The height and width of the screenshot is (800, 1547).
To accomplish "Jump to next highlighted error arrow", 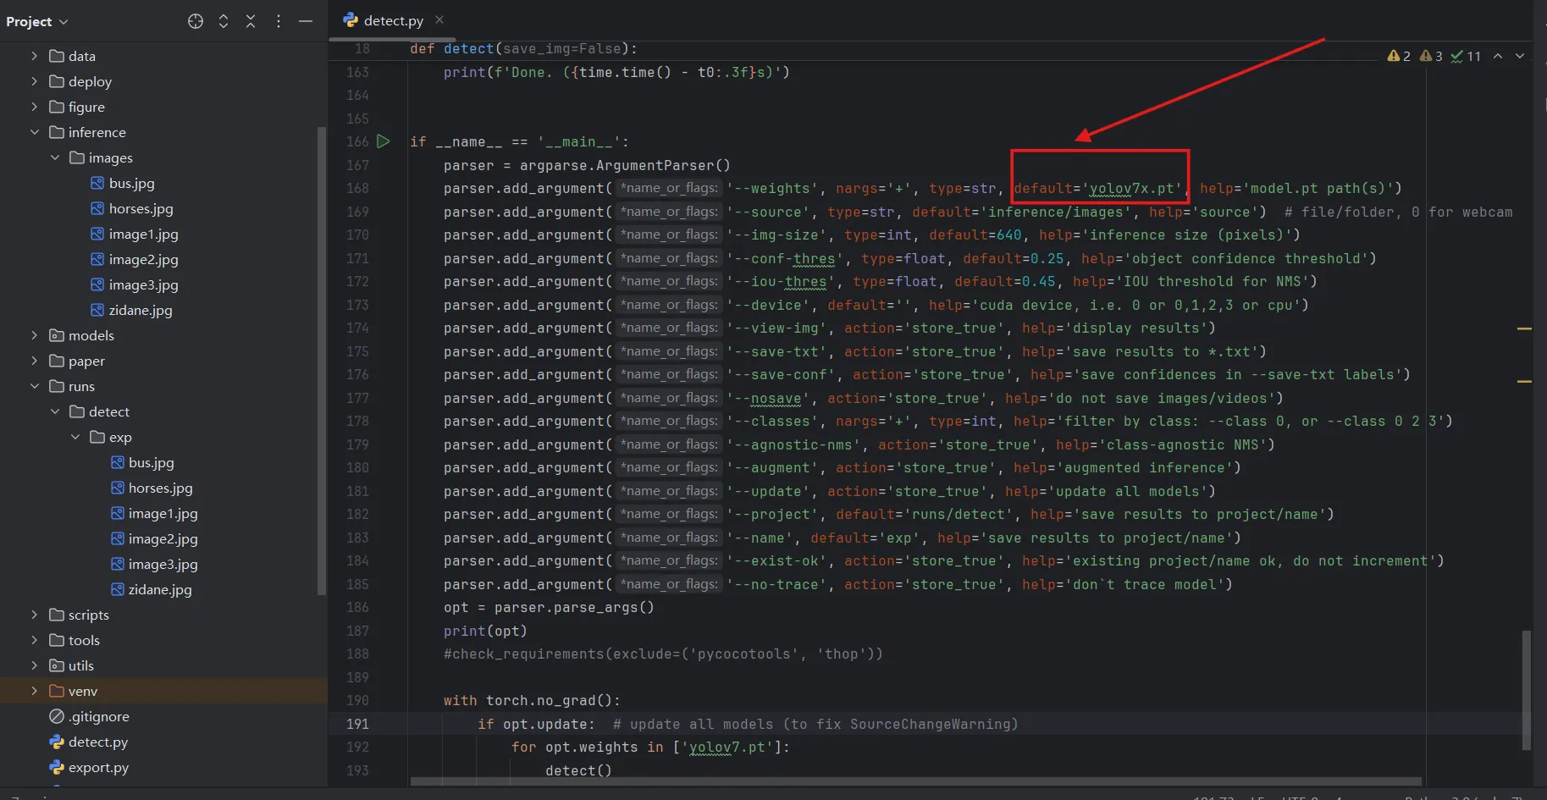I will pos(1520,56).
